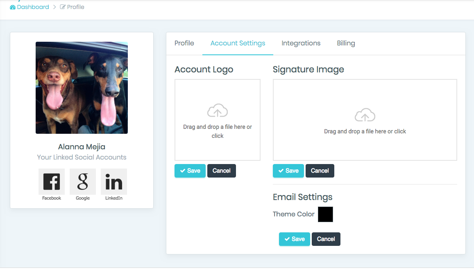Open the Billing tab

pyautogui.click(x=346, y=43)
